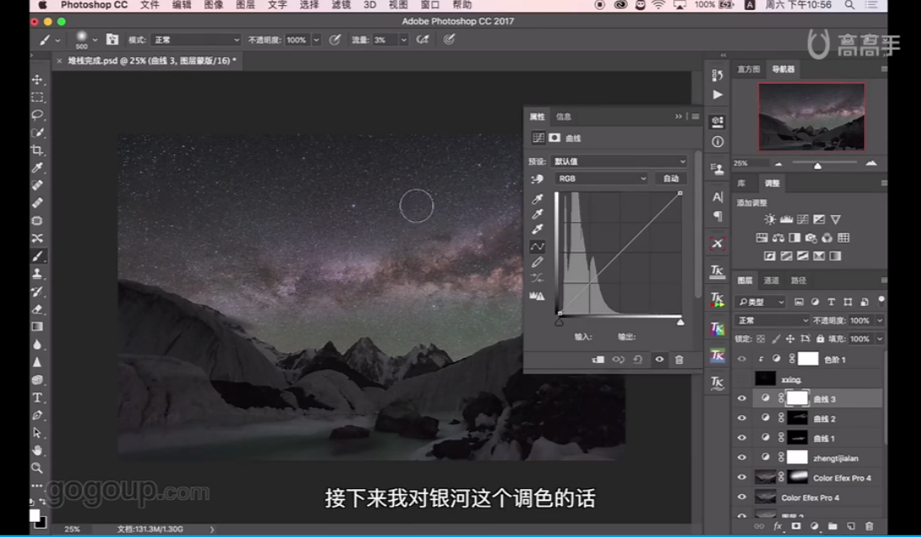Select the Pen tool

click(x=37, y=415)
